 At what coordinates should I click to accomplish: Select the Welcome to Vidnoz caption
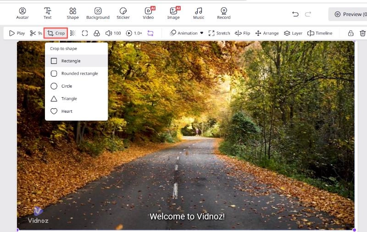tap(187, 216)
